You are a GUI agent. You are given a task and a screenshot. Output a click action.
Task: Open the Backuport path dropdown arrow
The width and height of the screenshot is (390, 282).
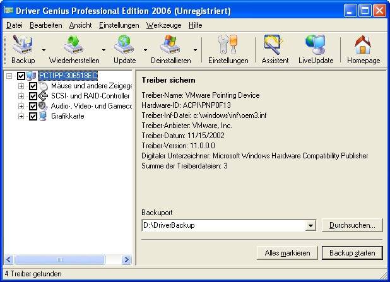(310, 226)
